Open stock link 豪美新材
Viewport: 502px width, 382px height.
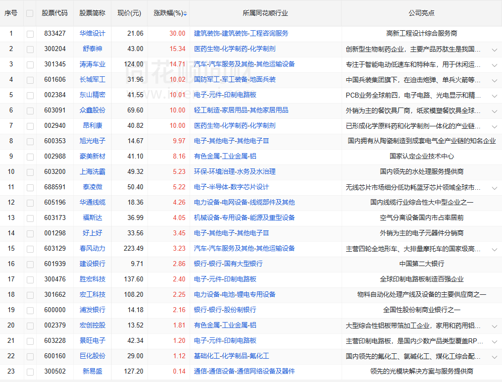92,156
